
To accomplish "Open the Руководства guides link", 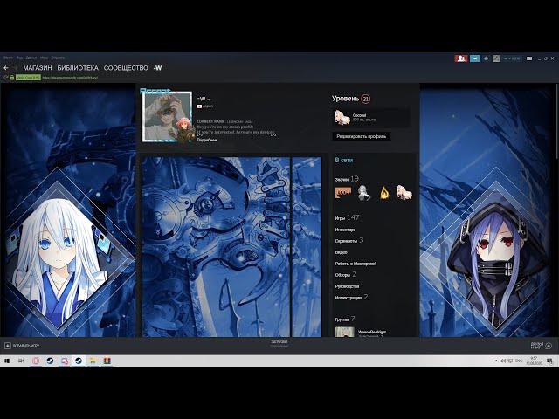I will (348, 286).
